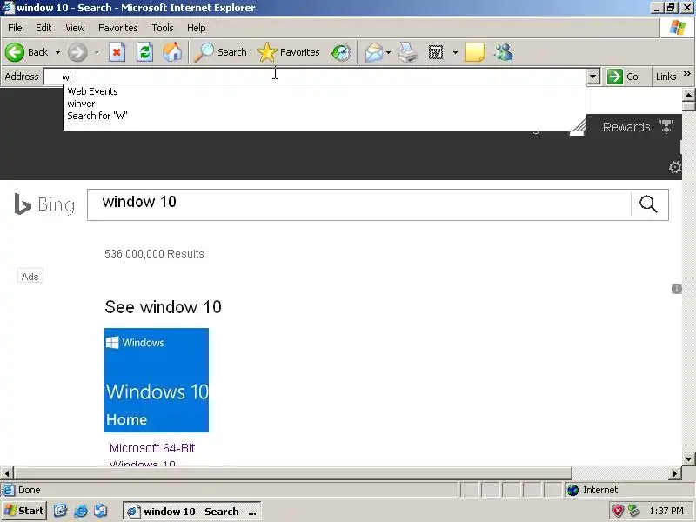
Task: Click the horizontal scrollbar left arrow
Action: click(7, 473)
